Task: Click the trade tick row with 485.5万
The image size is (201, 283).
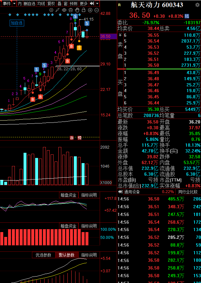Action: point(159,199)
